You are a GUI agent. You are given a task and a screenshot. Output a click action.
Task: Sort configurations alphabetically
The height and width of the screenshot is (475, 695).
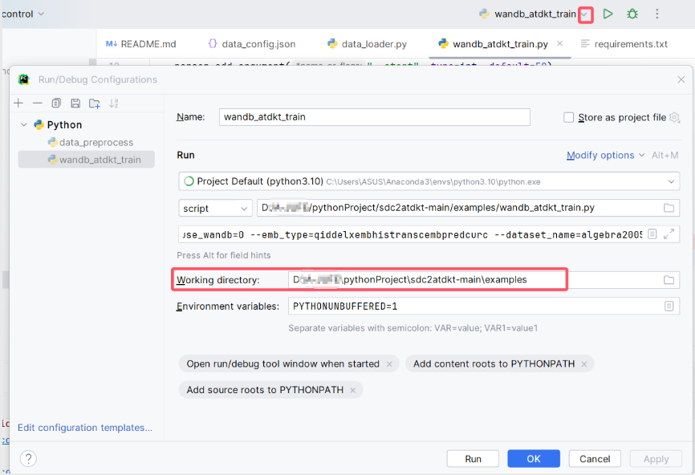[113, 104]
